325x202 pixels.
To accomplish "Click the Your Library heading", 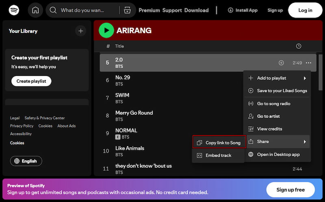I will (23, 31).
